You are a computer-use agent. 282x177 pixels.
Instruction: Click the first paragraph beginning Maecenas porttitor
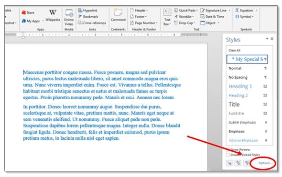pyautogui.click(x=102, y=85)
